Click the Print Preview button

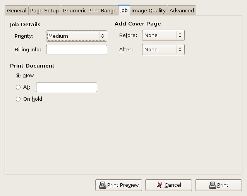click(x=118, y=185)
